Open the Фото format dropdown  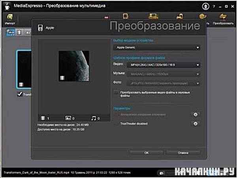coord(164,83)
